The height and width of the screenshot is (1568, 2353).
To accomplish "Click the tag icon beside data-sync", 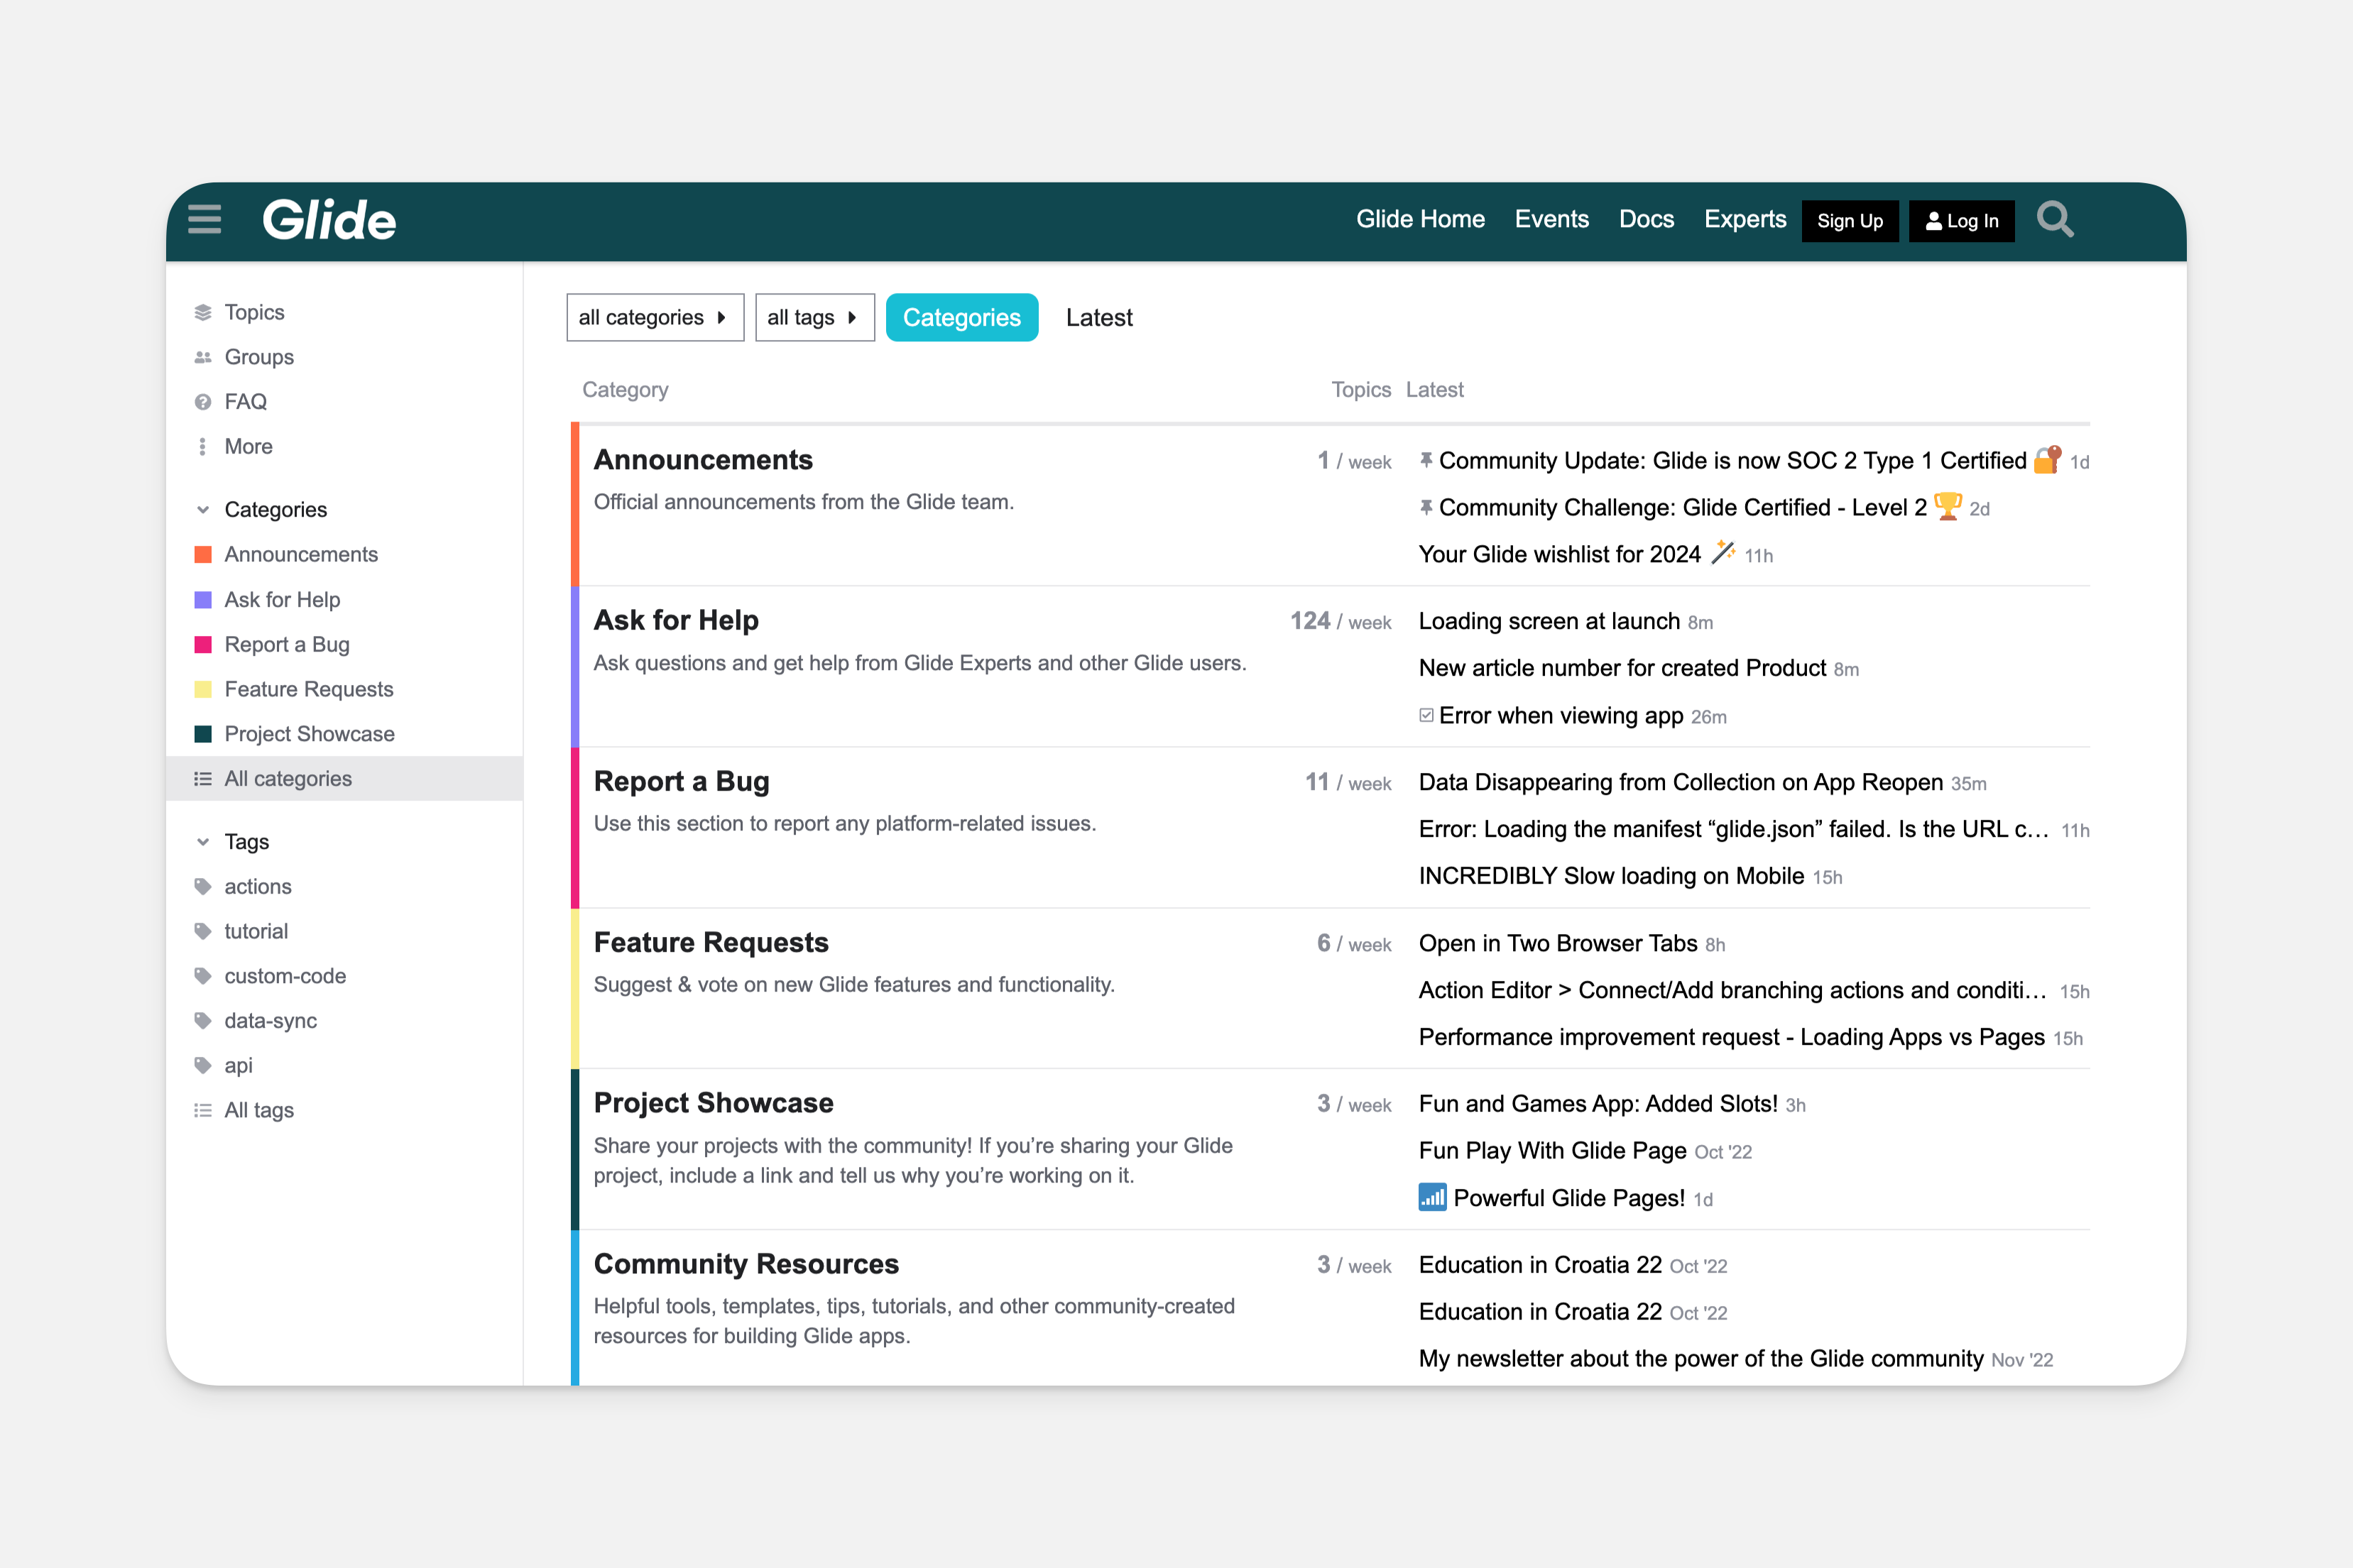I will (203, 1020).
